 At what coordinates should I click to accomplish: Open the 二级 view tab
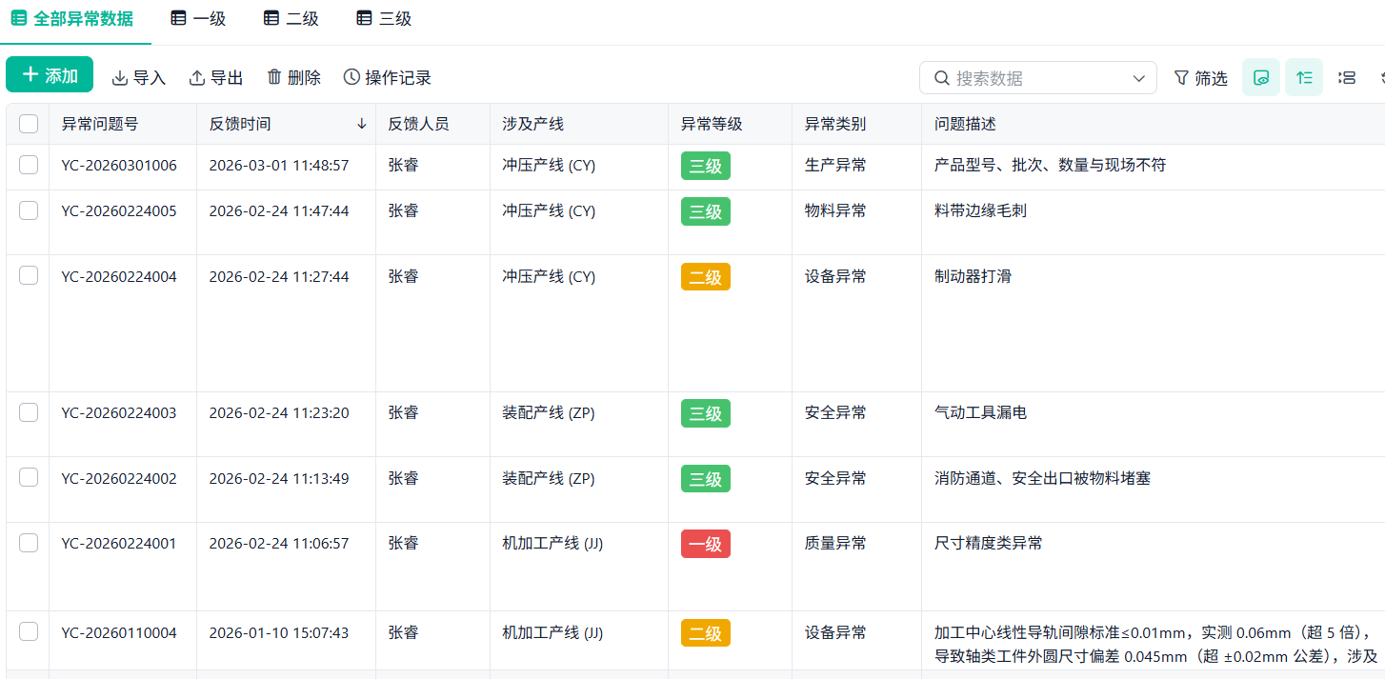(x=291, y=19)
